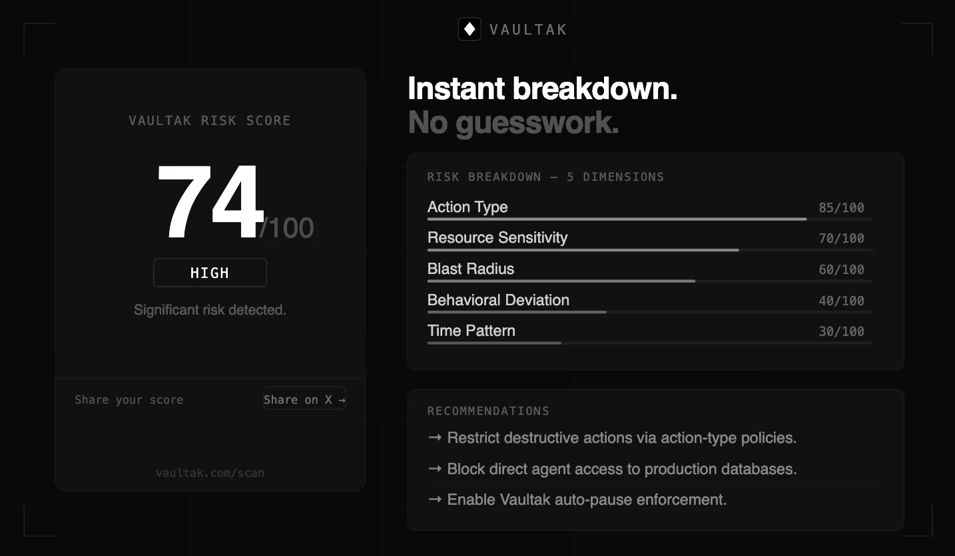Click the arrow icon before production databases recommendation
The width and height of the screenshot is (955, 556).
[x=435, y=469]
